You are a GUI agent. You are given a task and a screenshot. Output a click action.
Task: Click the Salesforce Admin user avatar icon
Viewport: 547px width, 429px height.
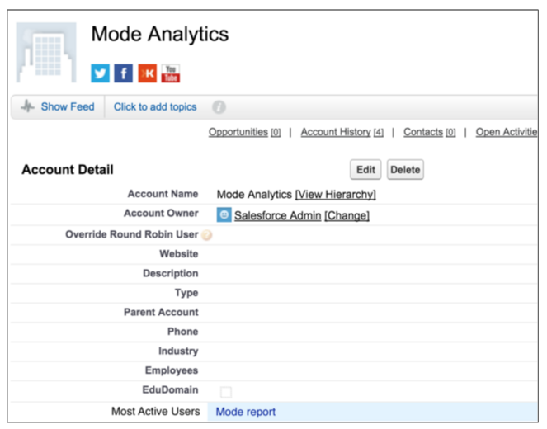point(224,214)
